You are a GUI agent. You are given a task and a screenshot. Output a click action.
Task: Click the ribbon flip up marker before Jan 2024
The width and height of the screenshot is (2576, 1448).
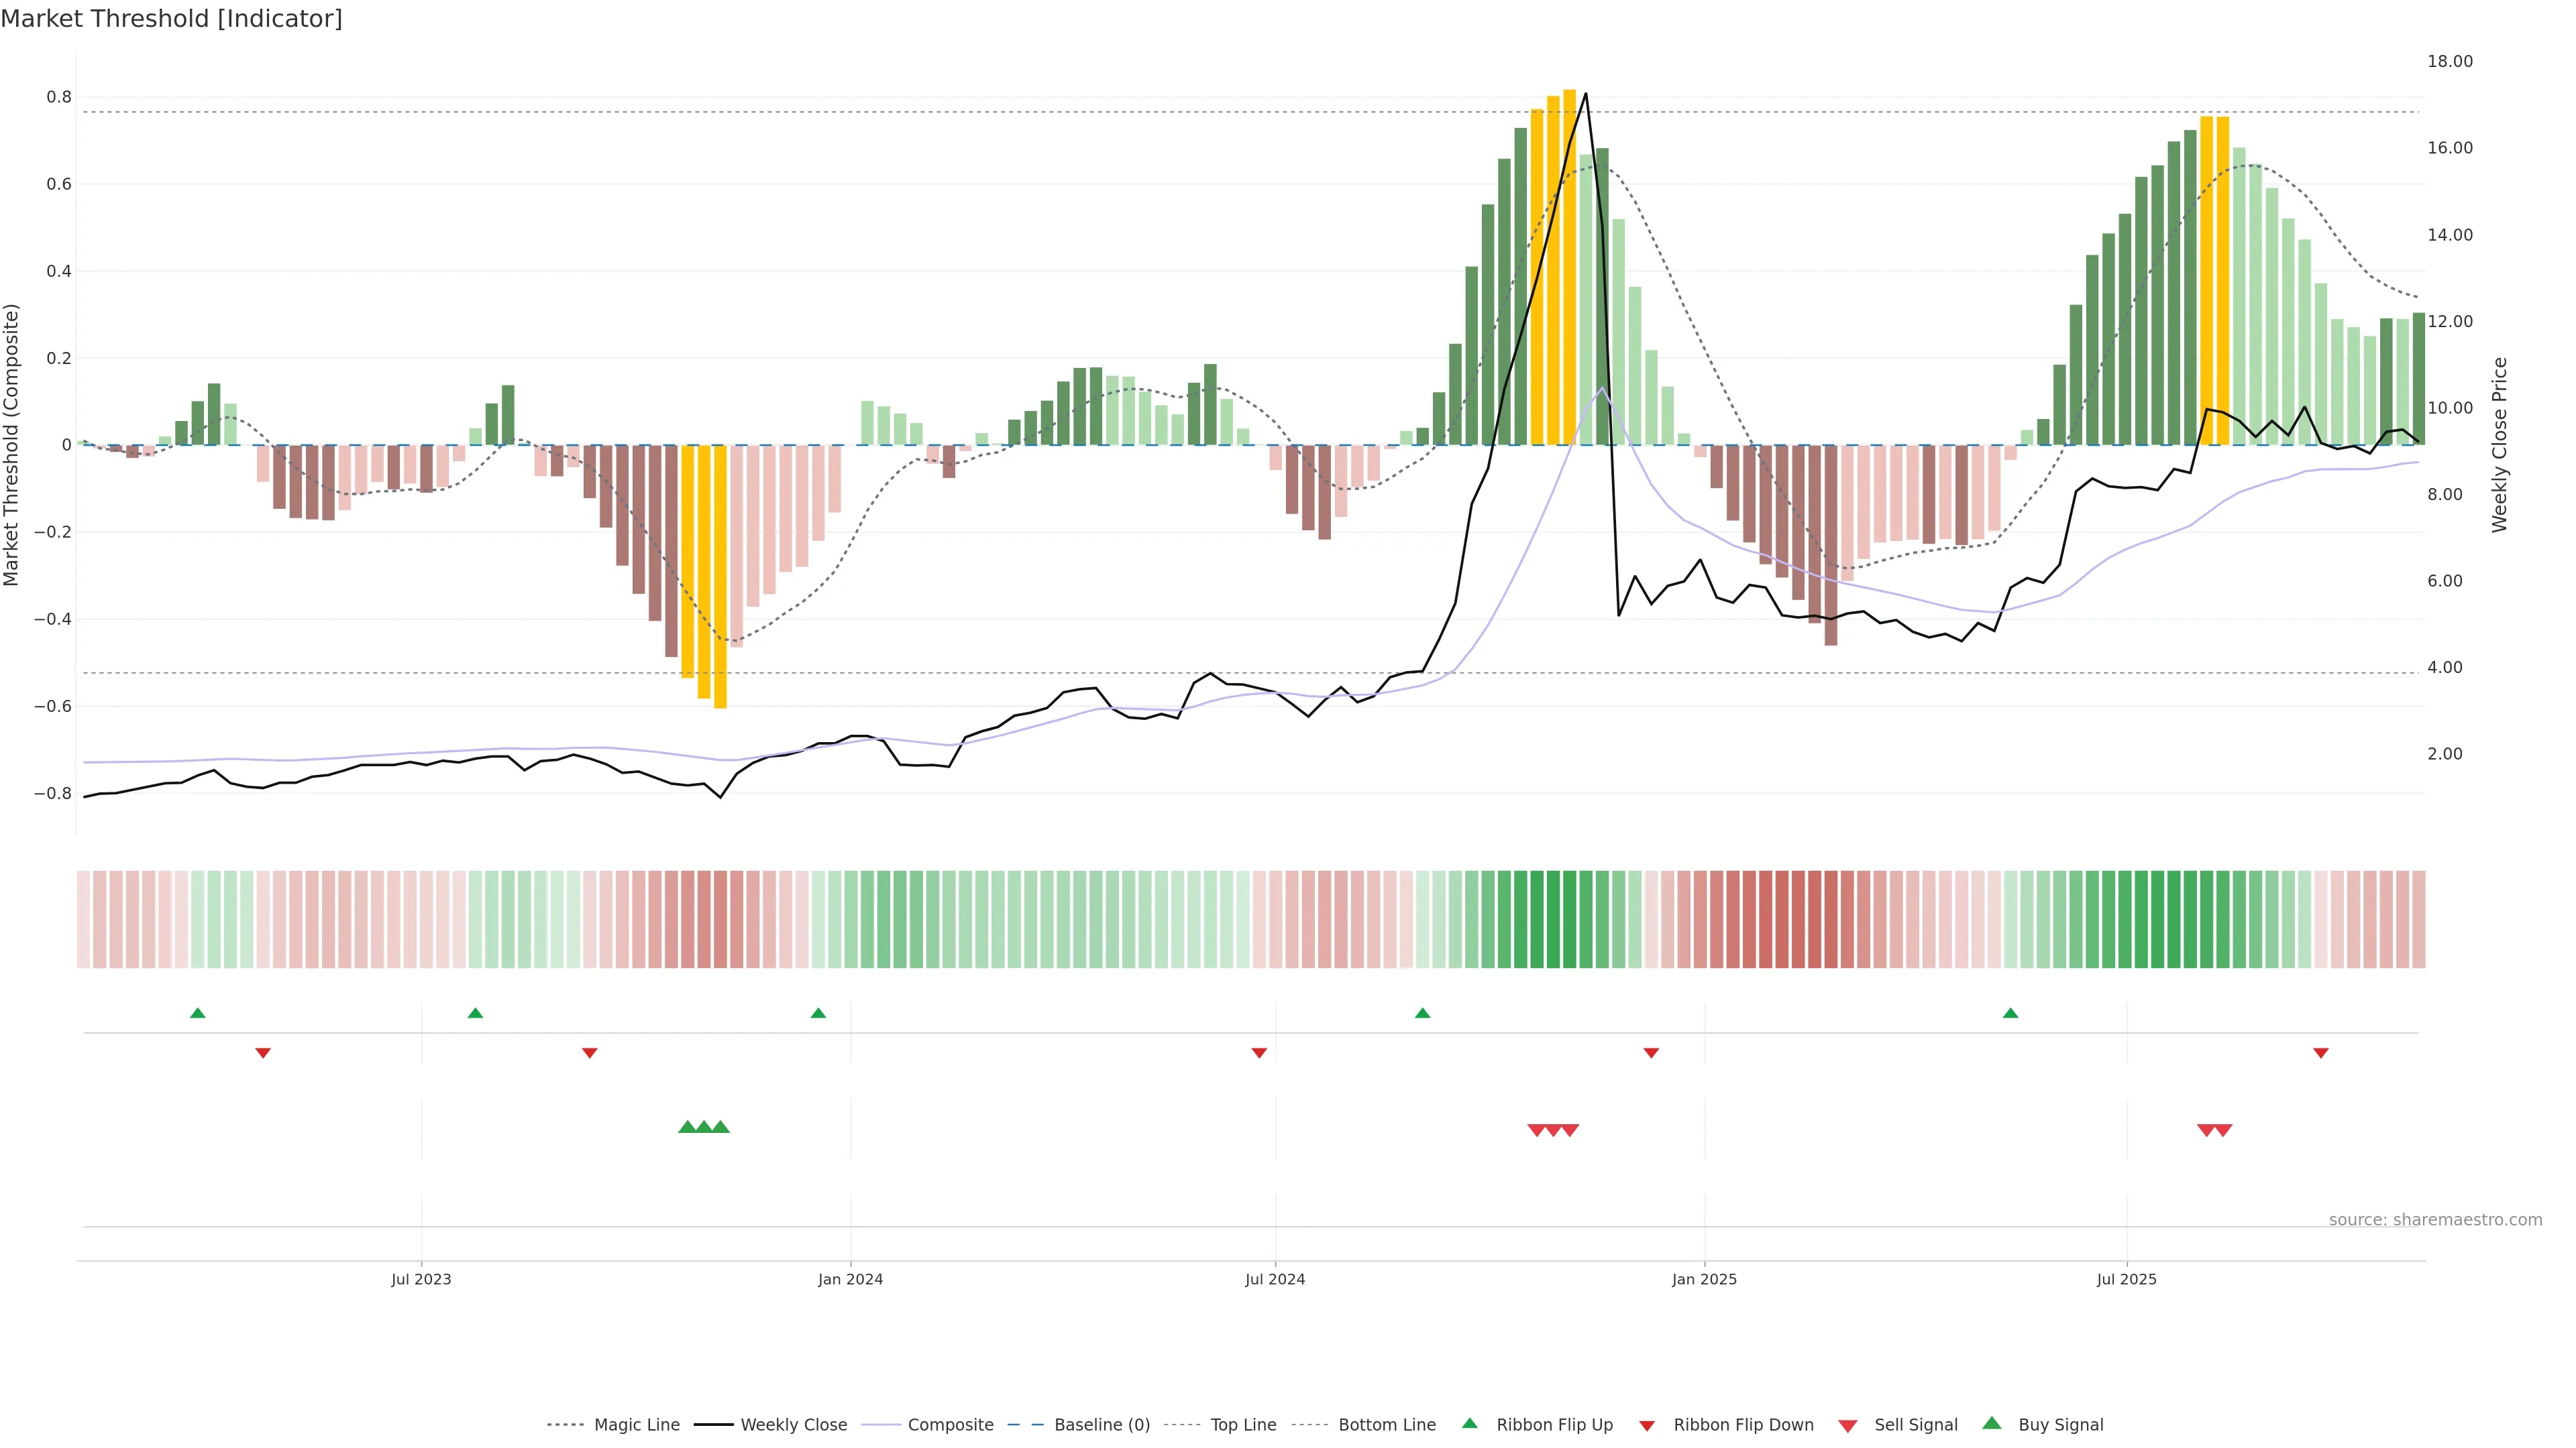click(818, 1014)
